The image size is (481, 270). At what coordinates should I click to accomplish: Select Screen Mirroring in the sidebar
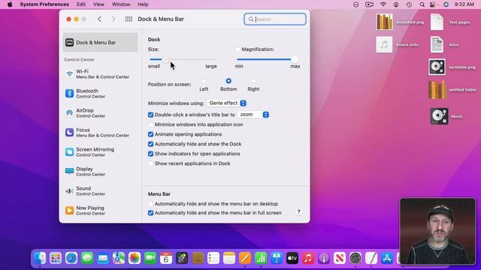(x=100, y=151)
